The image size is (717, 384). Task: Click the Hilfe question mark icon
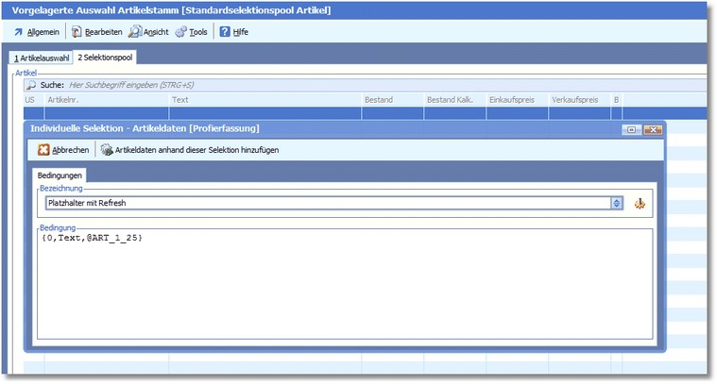pyautogui.click(x=225, y=32)
